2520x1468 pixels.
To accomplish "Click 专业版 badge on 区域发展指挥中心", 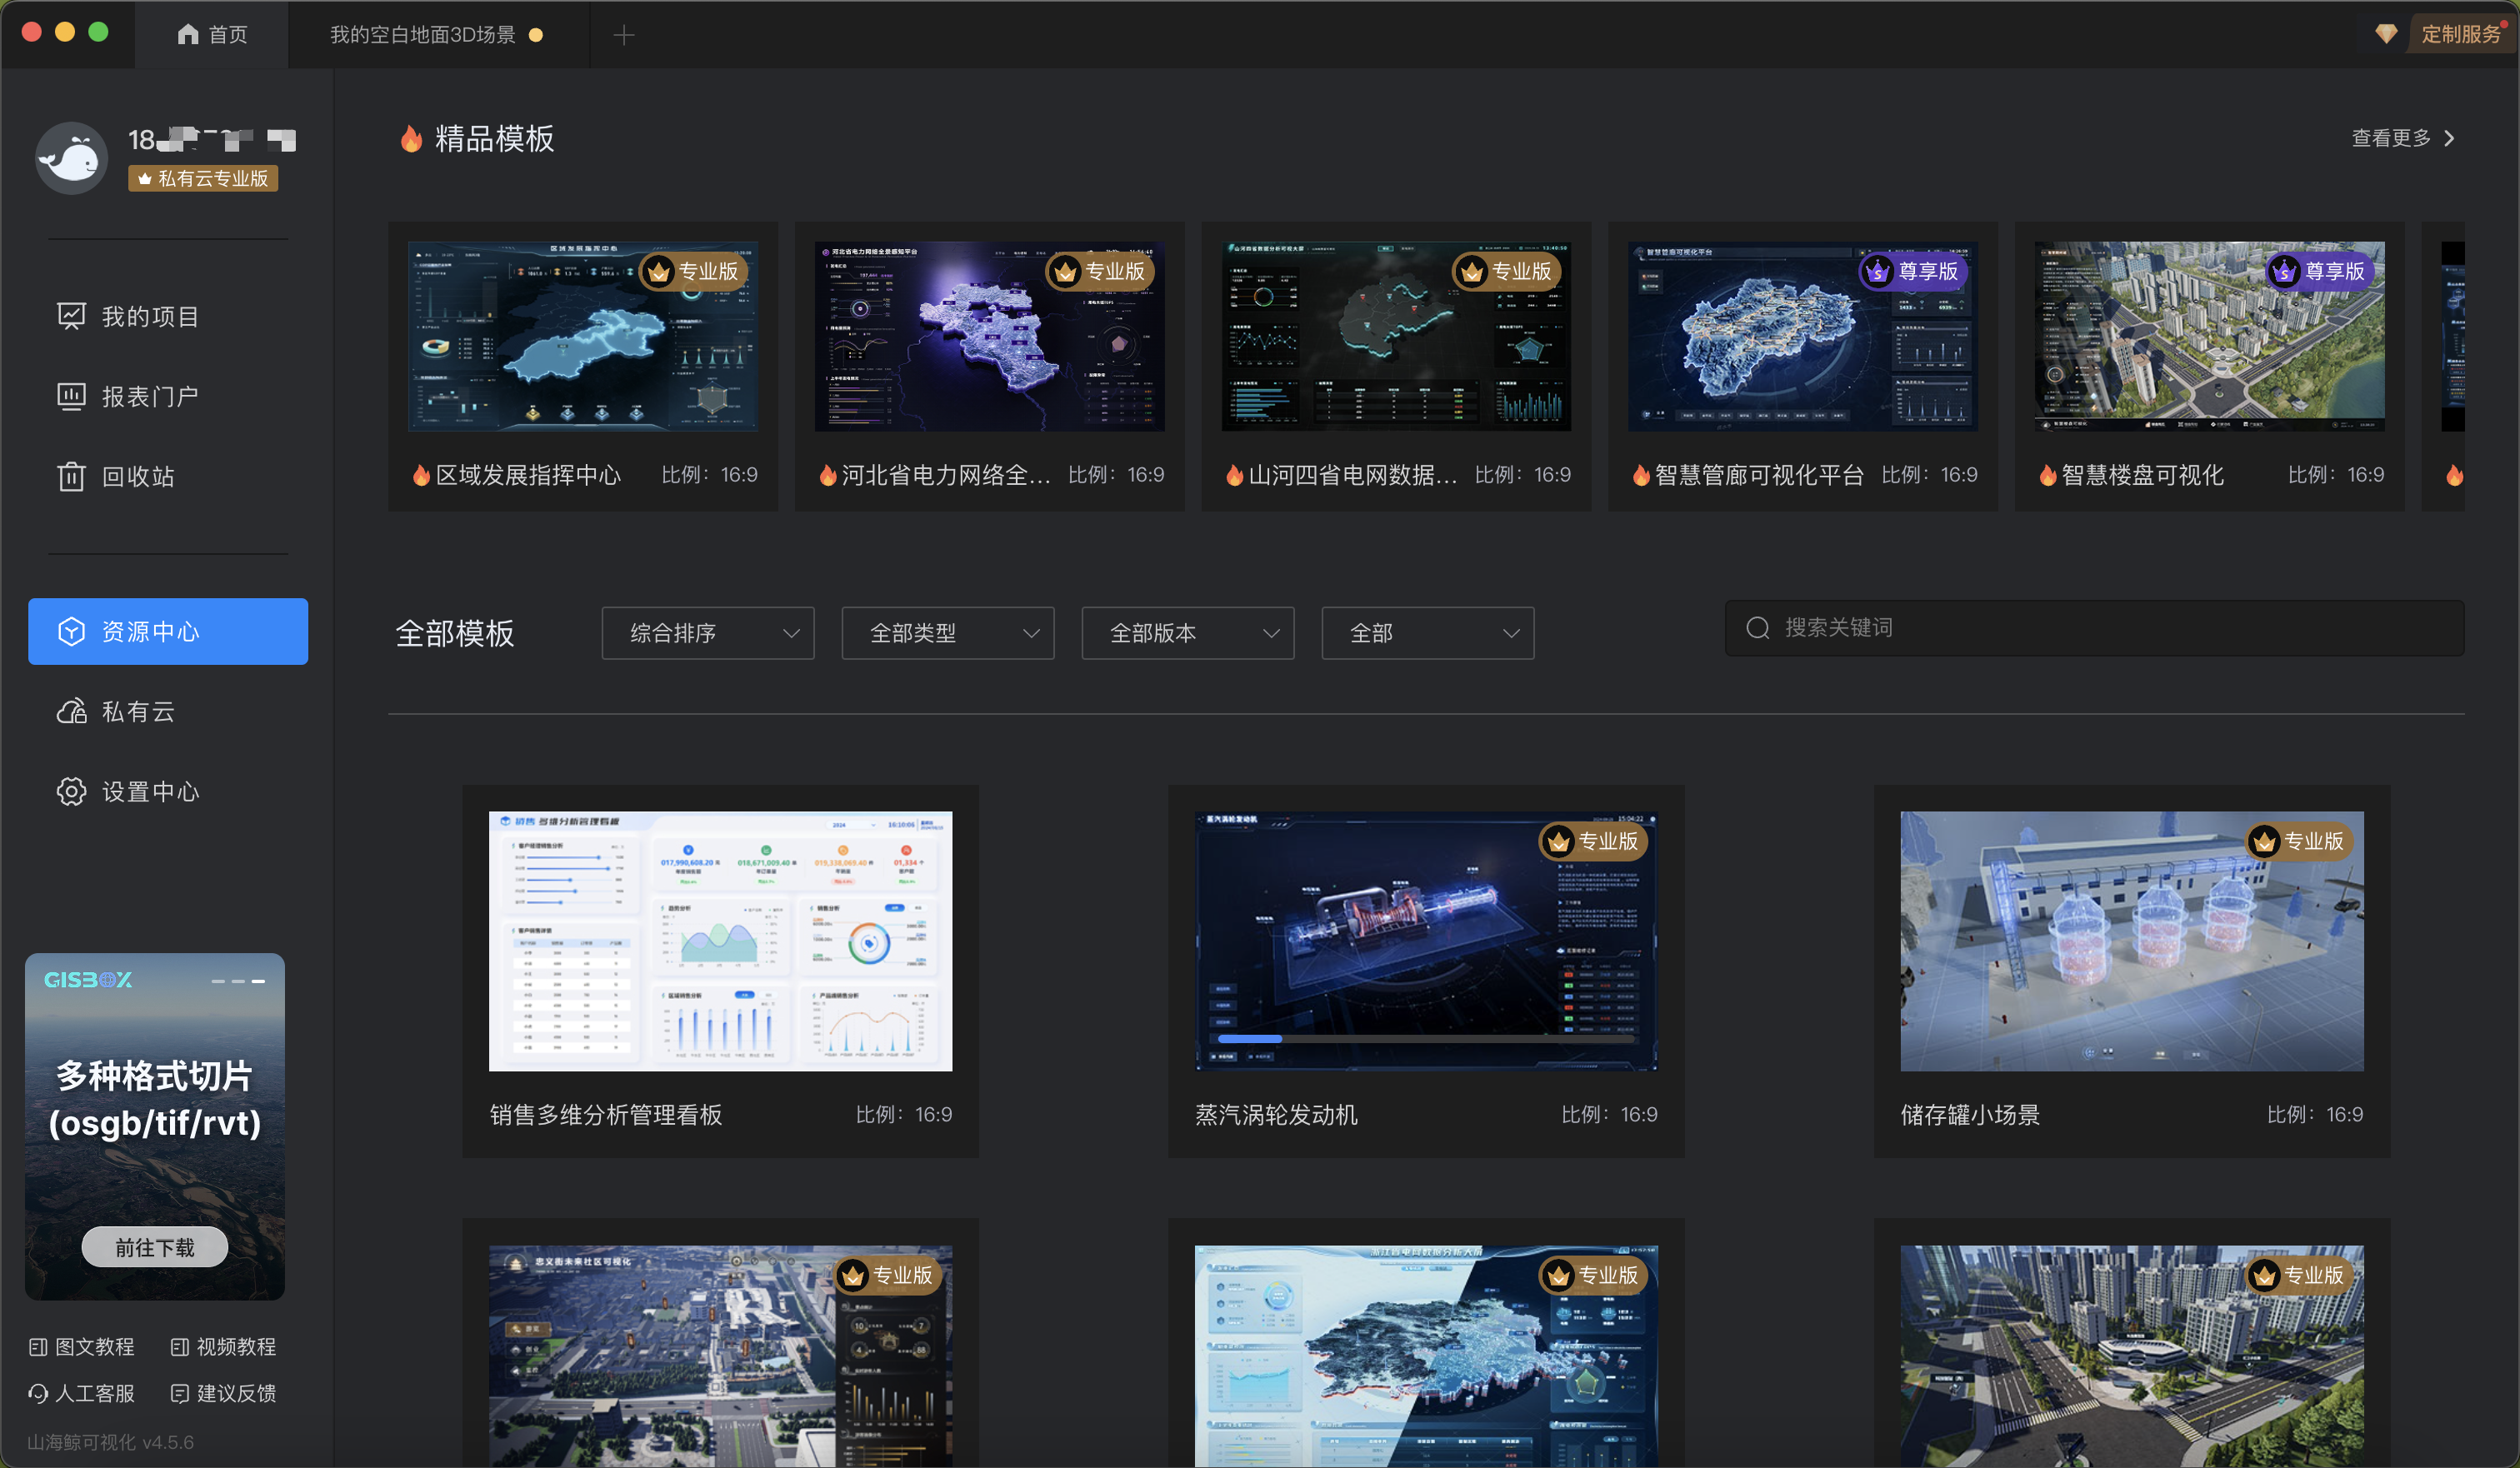I will pos(692,271).
